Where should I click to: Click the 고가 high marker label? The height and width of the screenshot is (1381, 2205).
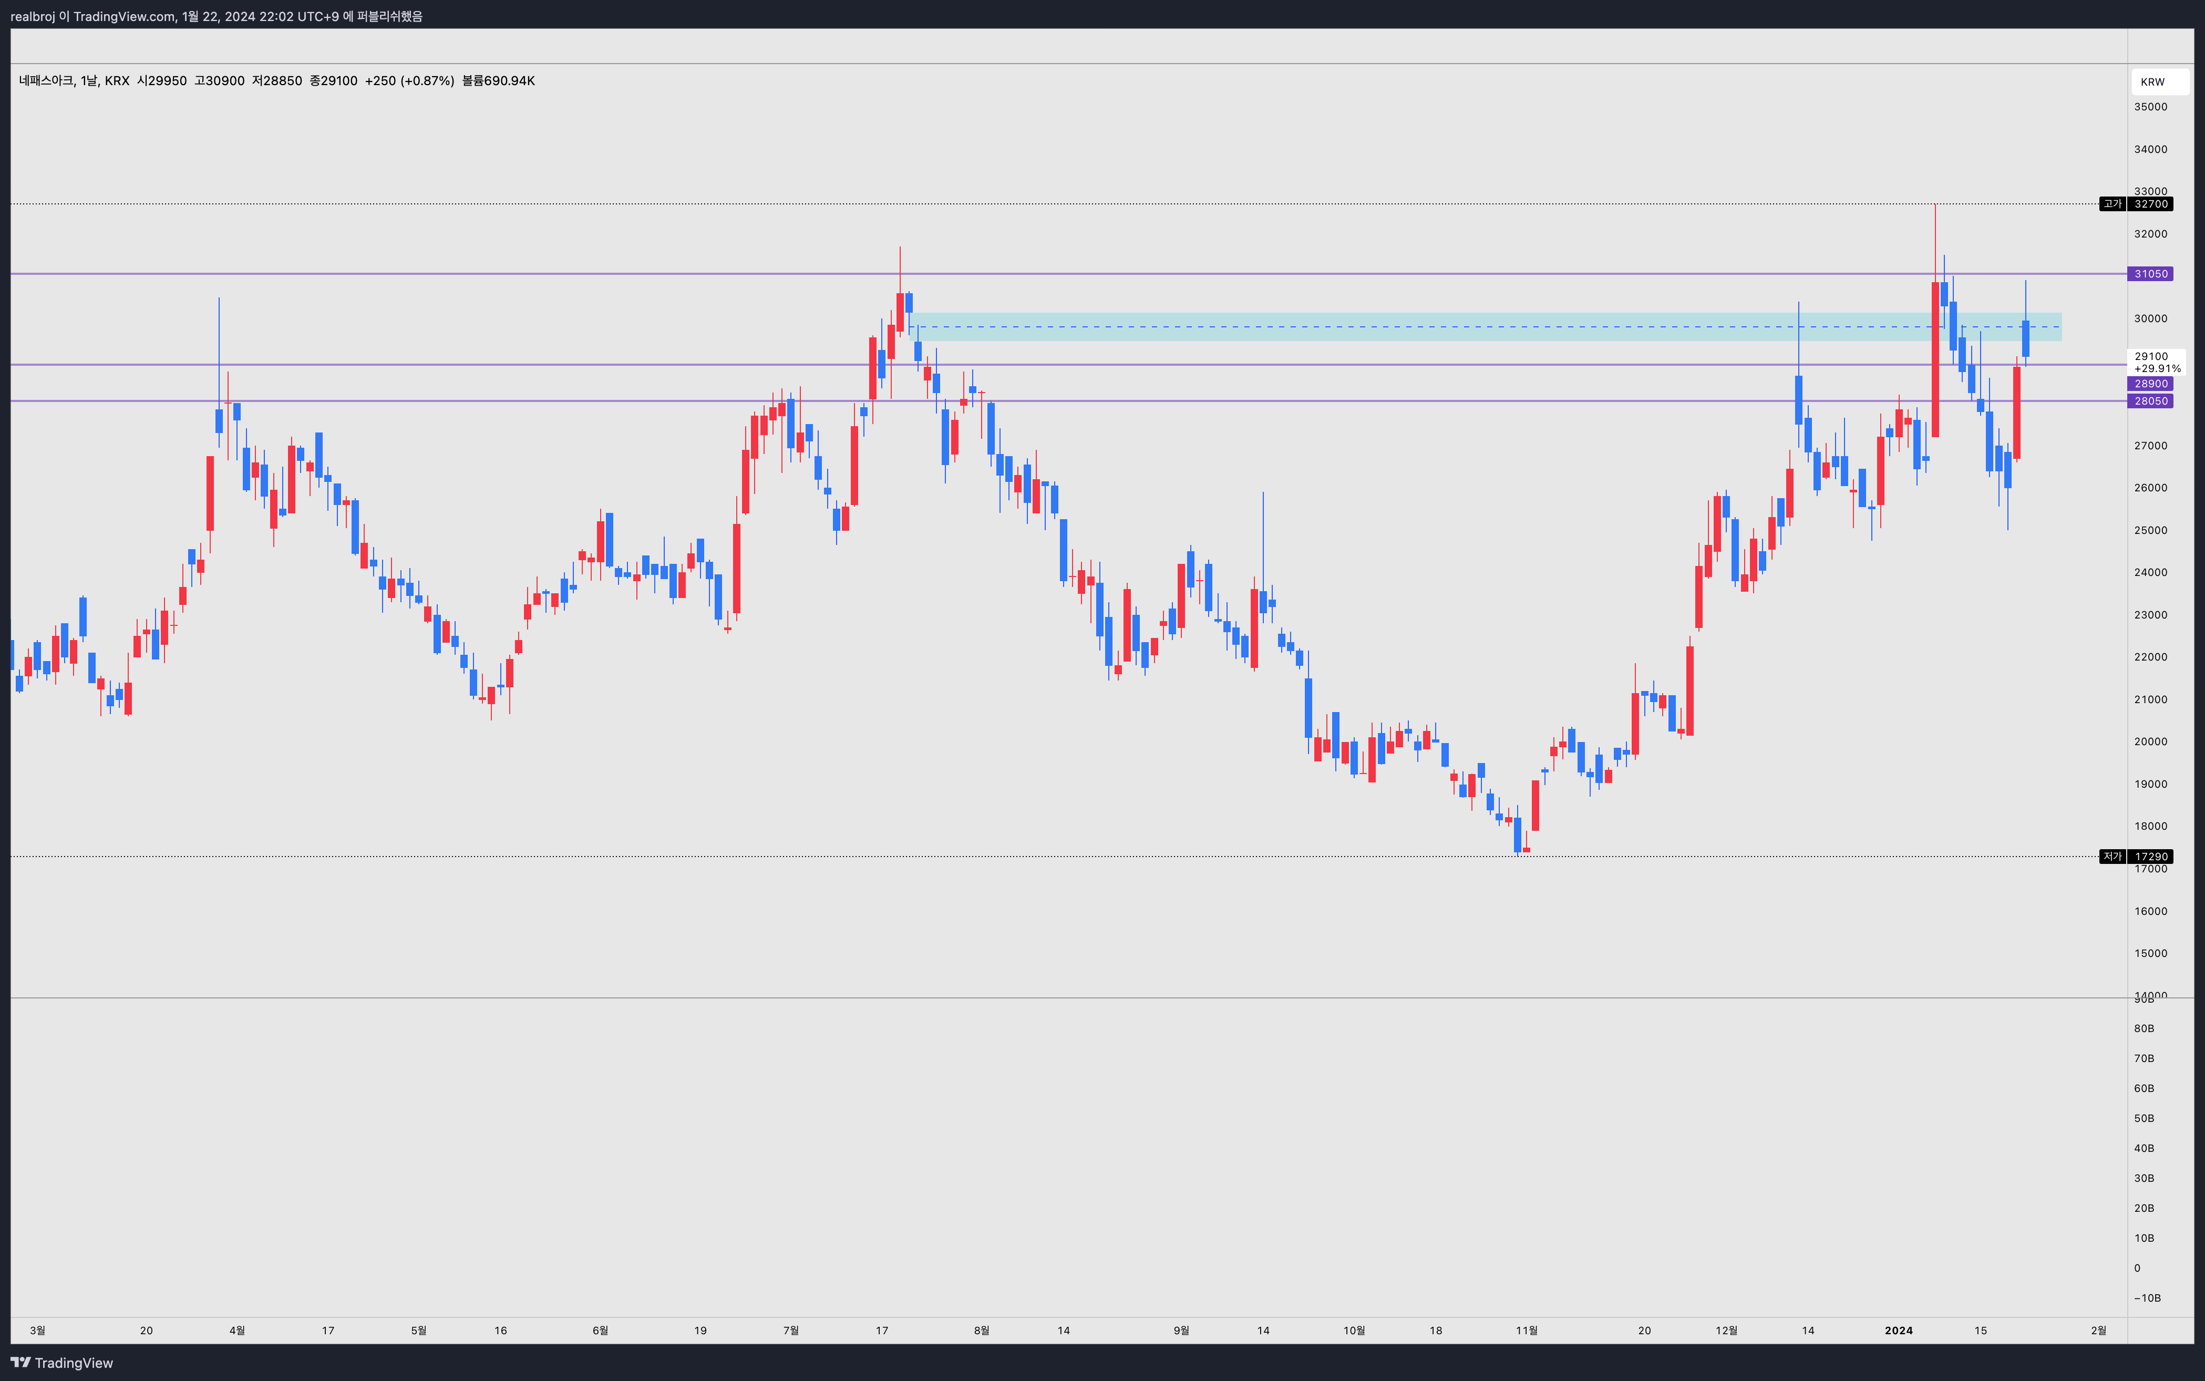pyautogui.click(x=2112, y=204)
